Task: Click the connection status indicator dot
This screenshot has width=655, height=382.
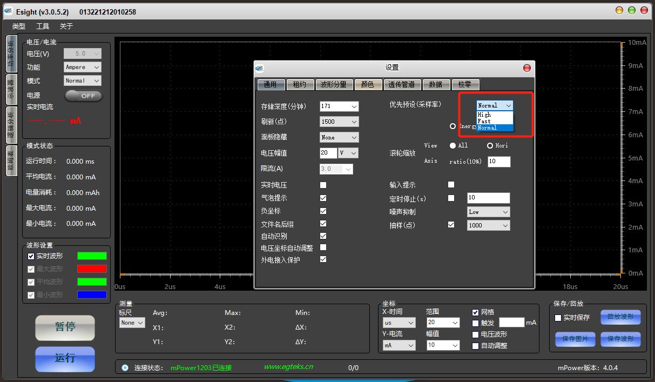Action: tap(125, 367)
